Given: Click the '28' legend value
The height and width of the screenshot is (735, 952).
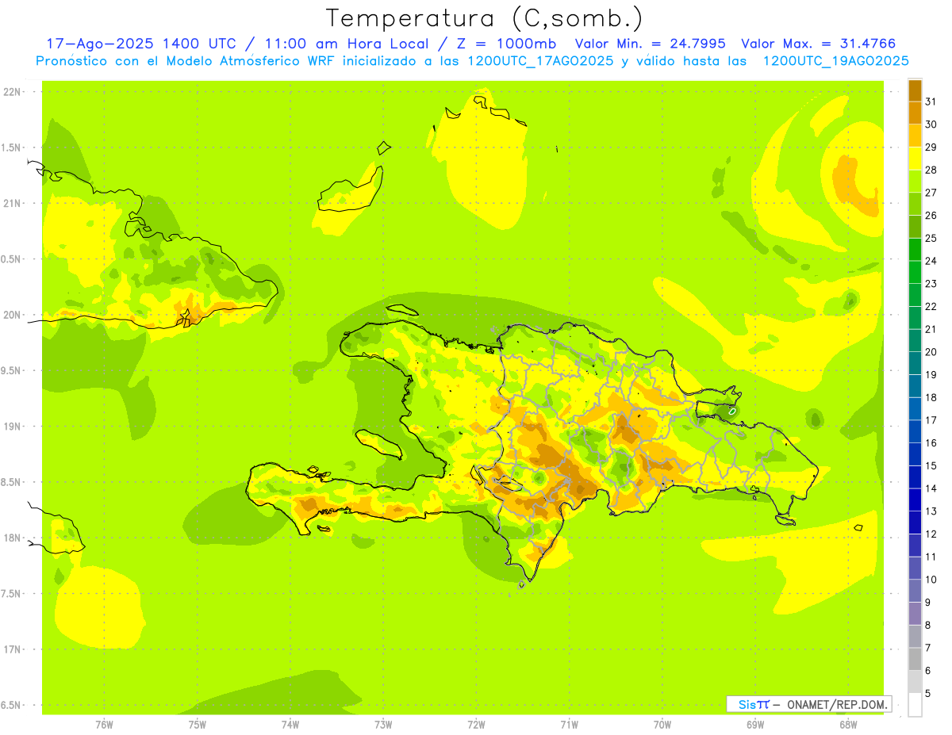Looking at the screenshot, I should 931,170.
